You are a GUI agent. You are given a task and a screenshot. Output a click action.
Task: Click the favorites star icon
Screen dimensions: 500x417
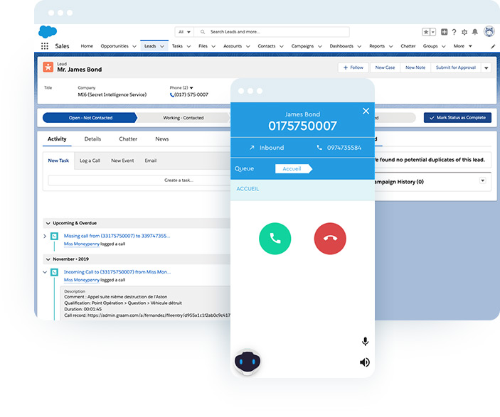click(x=426, y=32)
